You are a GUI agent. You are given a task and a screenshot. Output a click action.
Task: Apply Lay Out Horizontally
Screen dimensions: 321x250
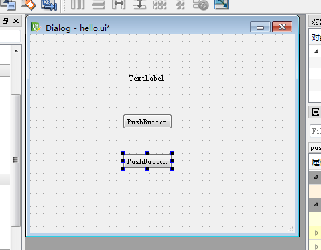(x=78, y=5)
